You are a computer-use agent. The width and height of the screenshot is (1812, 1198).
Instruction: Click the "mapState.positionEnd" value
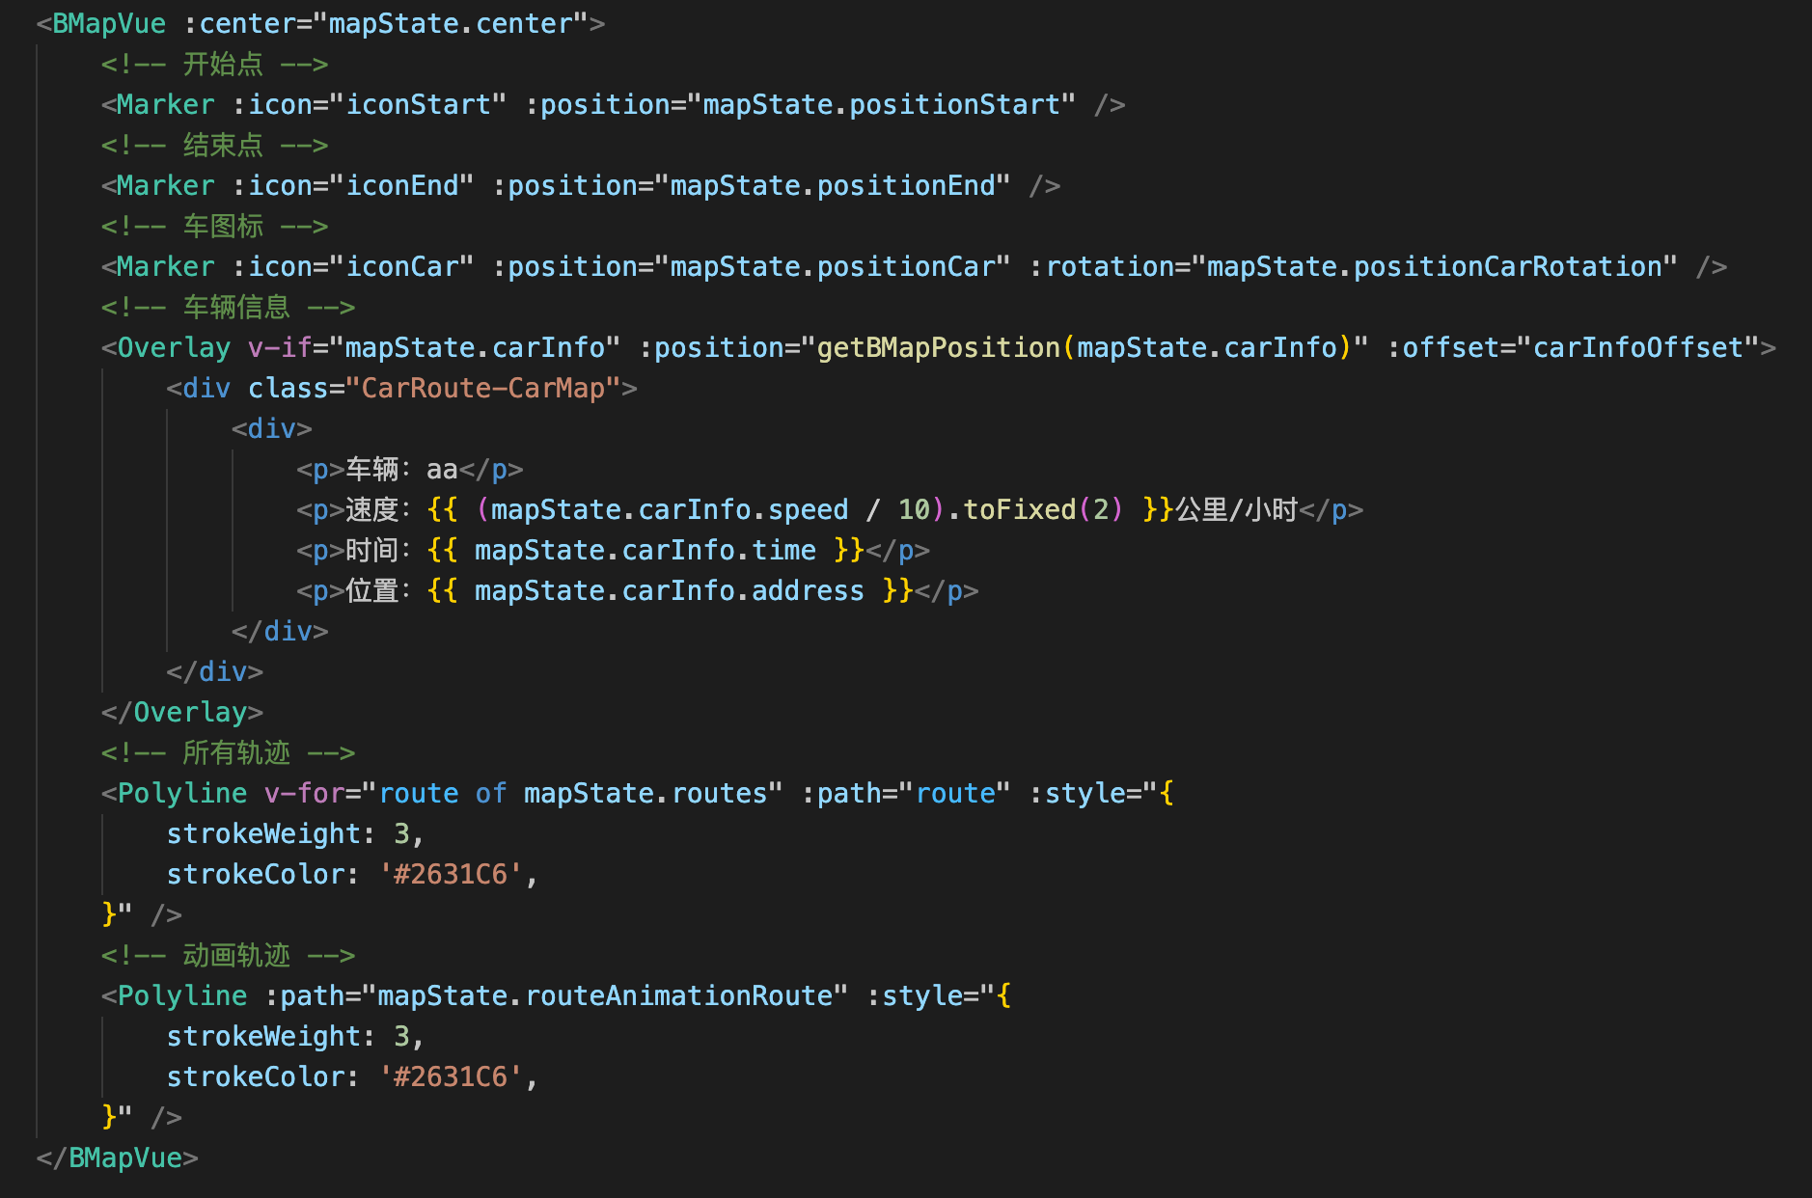tap(833, 185)
